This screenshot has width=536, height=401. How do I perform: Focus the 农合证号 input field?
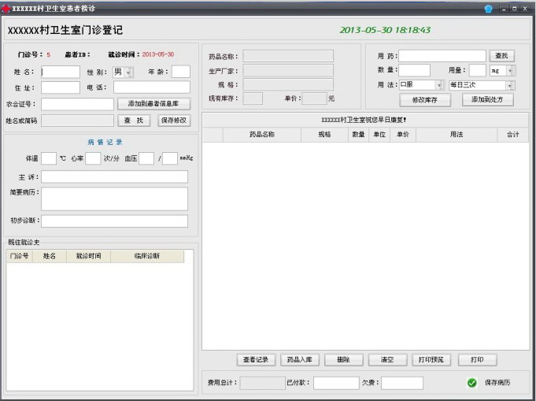click(77, 104)
